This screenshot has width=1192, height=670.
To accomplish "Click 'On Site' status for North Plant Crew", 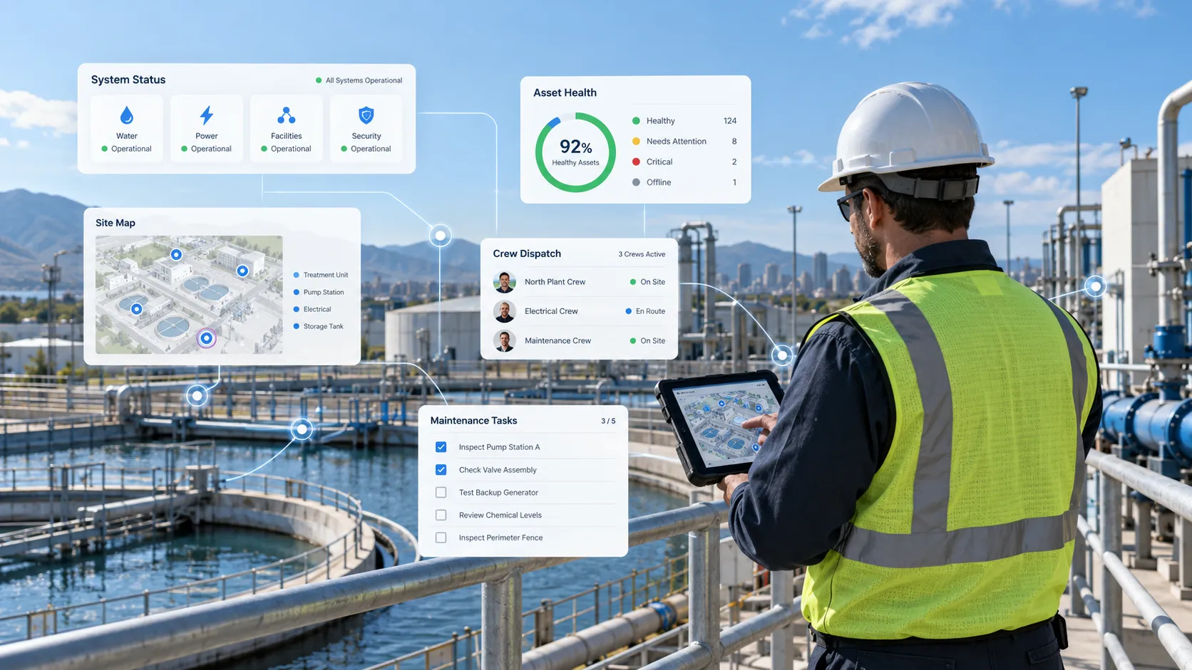I will (x=652, y=282).
